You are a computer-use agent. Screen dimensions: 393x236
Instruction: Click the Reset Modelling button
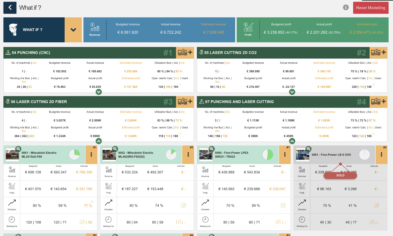point(370,8)
